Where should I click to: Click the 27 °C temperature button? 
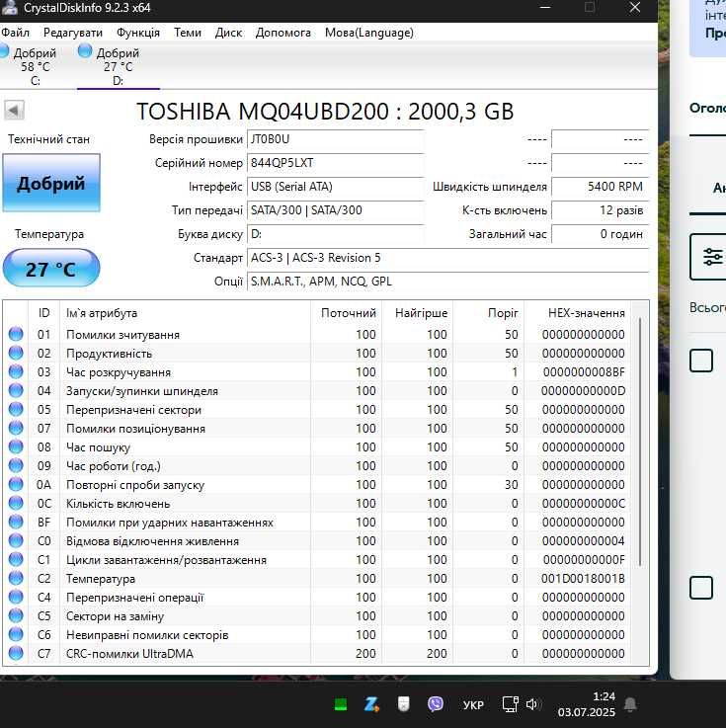(x=51, y=269)
